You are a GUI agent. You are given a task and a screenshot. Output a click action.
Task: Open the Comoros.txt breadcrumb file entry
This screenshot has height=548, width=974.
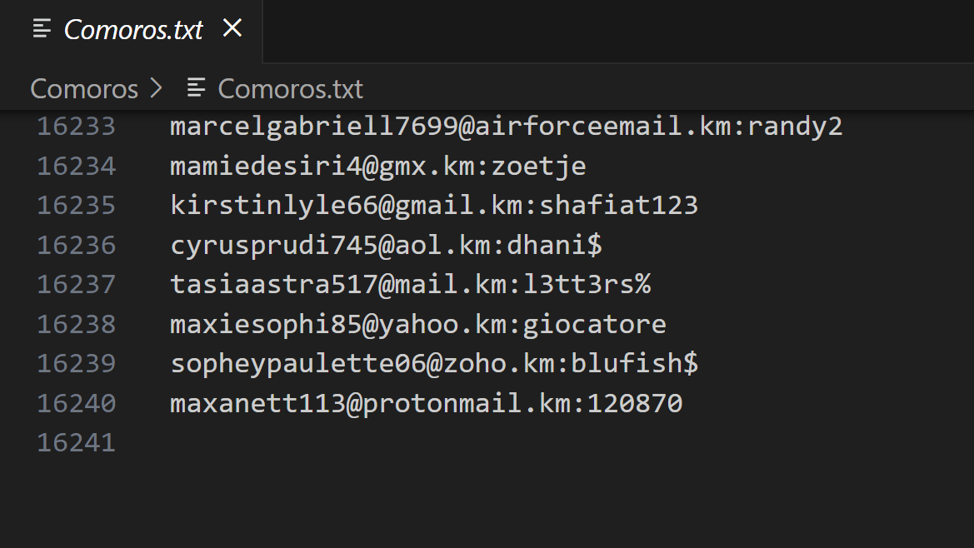click(290, 88)
